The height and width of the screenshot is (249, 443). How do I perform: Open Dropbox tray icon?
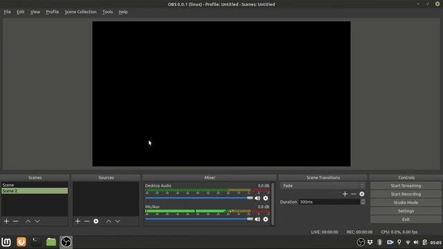[x=370, y=242]
